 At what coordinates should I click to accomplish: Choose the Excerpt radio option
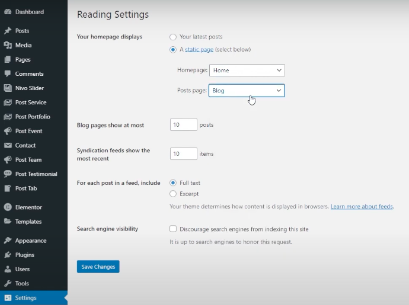pos(173,194)
